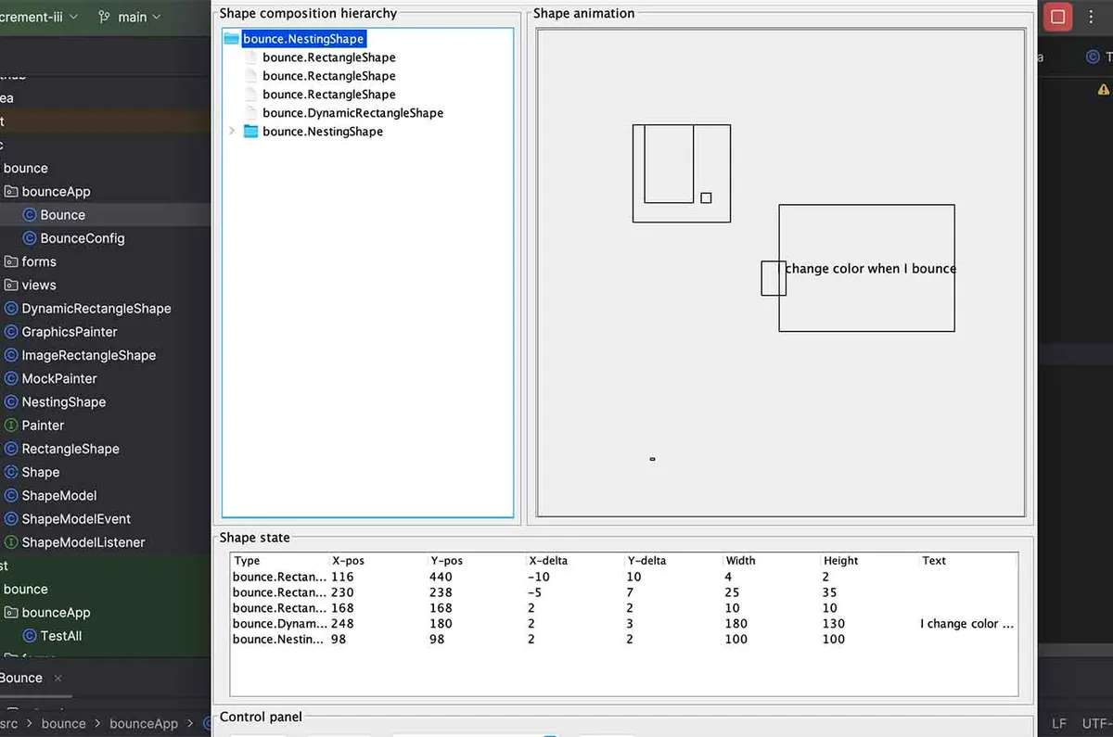This screenshot has width=1113, height=737.
Task: Switch to the Bounce run tab
Action: click(21, 678)
